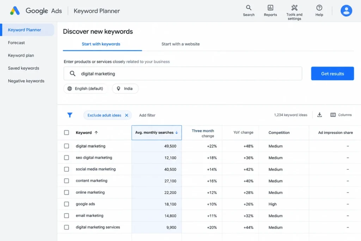Open Keyword plan in sidebar
Viewport: 361px width, 241px height.
[x=21, y=55]
